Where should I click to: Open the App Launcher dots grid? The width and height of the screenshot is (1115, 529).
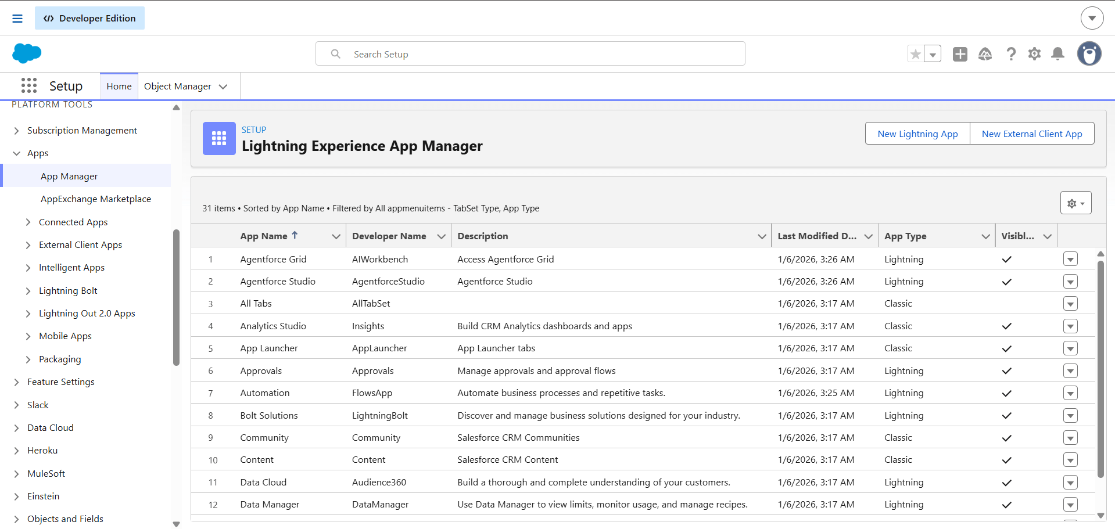tap(29, 86)
